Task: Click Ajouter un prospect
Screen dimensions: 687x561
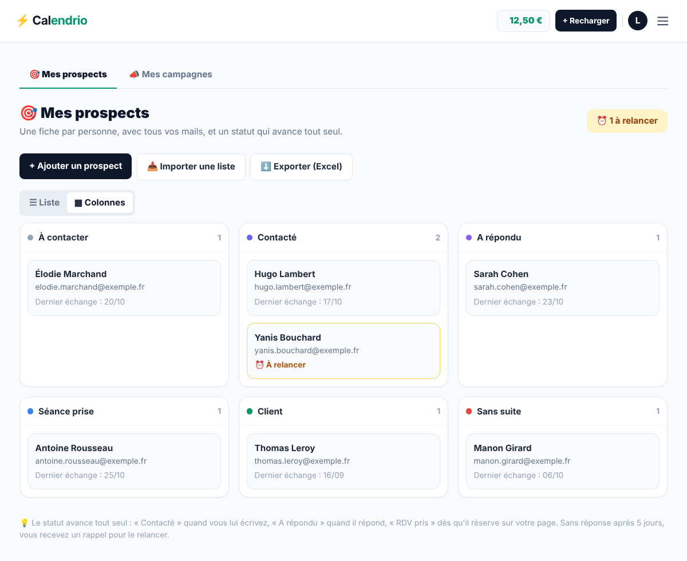Action: tap(76, 166)
